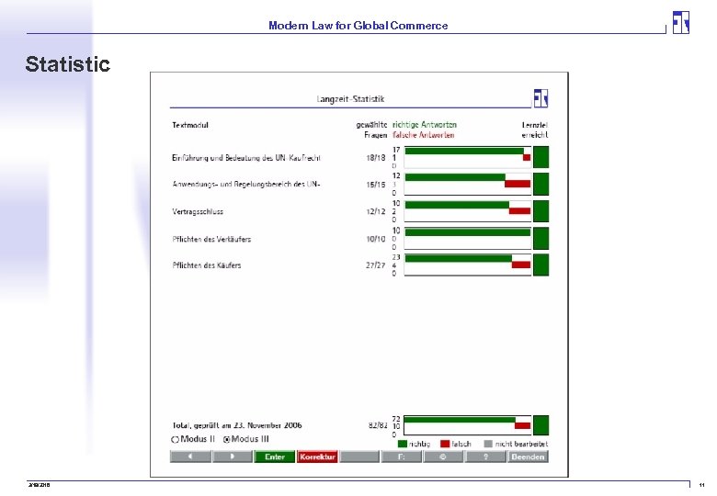Click the 'Vertragsschluss' module text
Screen dimensions: 717x496
[x=198, y=211]
